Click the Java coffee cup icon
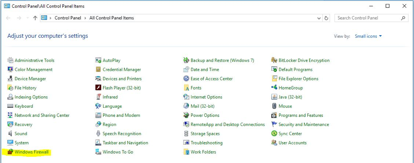 pyautogui.click(x=274, y=97)
